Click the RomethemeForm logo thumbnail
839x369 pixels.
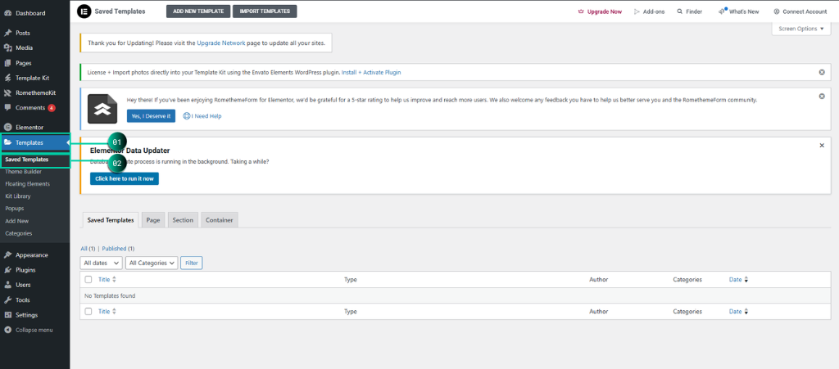click(102, 109)
